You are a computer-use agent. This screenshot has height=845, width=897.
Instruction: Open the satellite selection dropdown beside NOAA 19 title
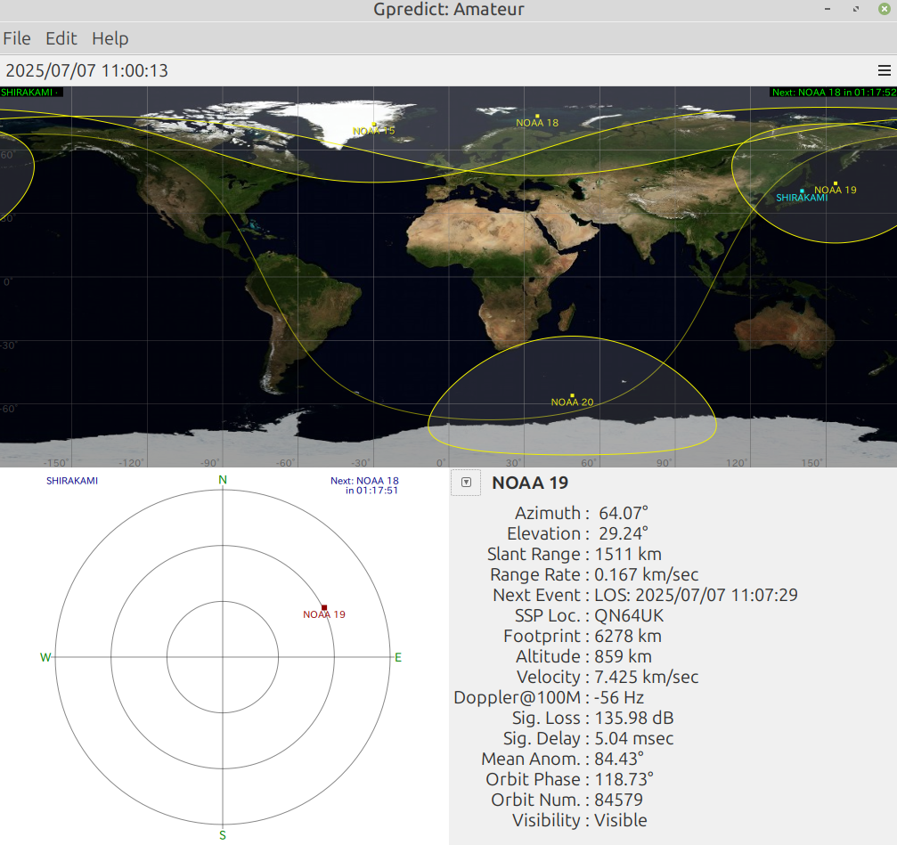click(x=466, y=483)
